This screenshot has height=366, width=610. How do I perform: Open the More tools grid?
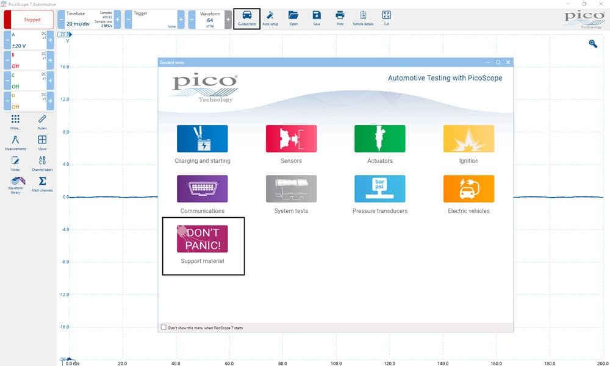coord(15,122)
